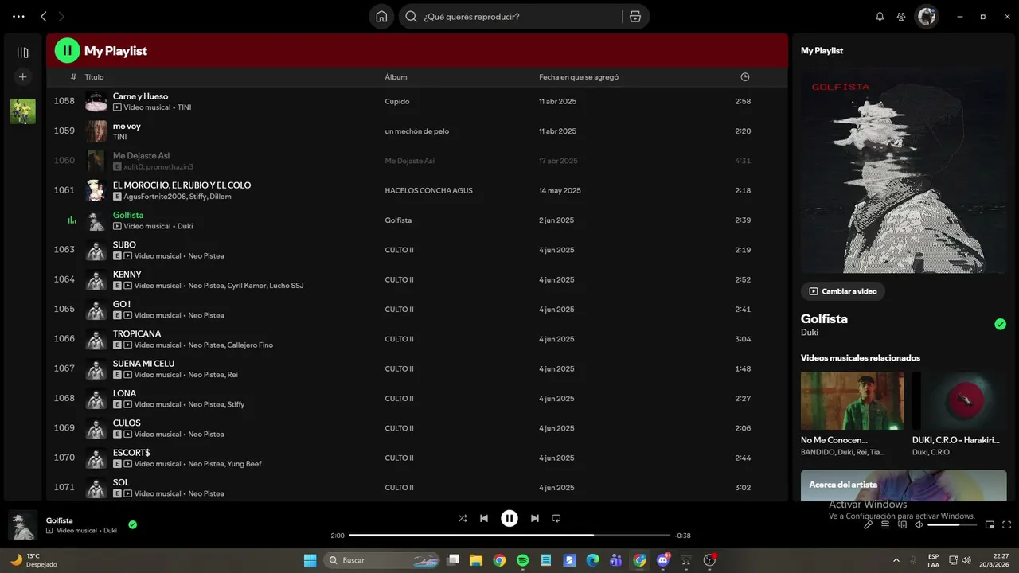Click the playing track title 'Golfista' in list

pos(128,215)
